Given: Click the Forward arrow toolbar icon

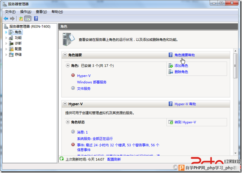Looking at the screenshot, I should [x=12, y=19].
